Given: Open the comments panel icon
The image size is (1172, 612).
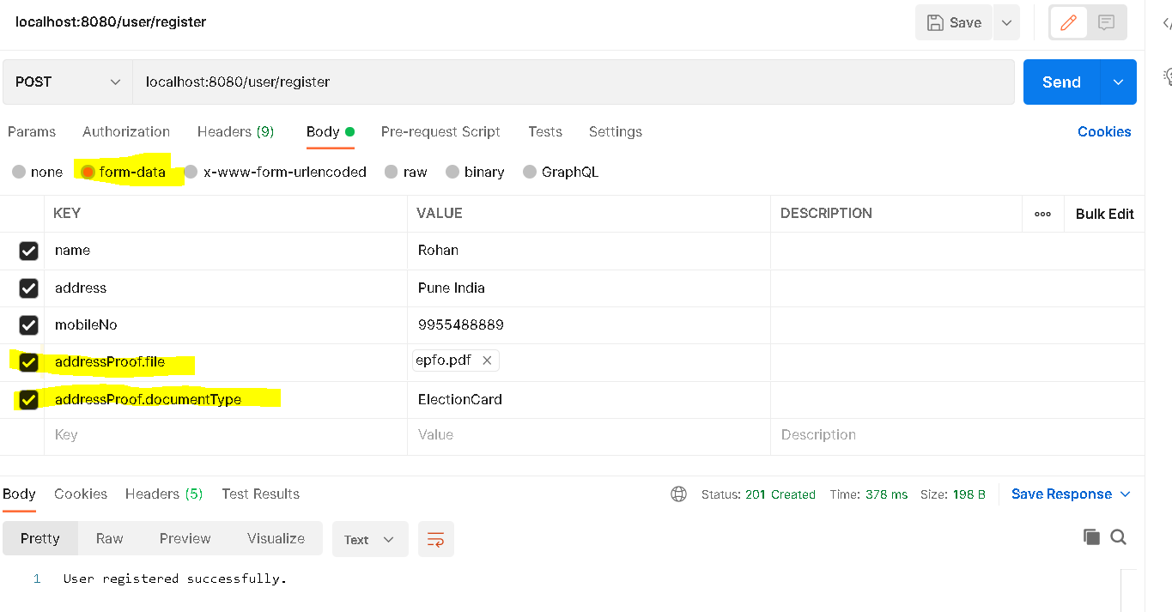Looking at the screenshot, I should [1108, 21].
